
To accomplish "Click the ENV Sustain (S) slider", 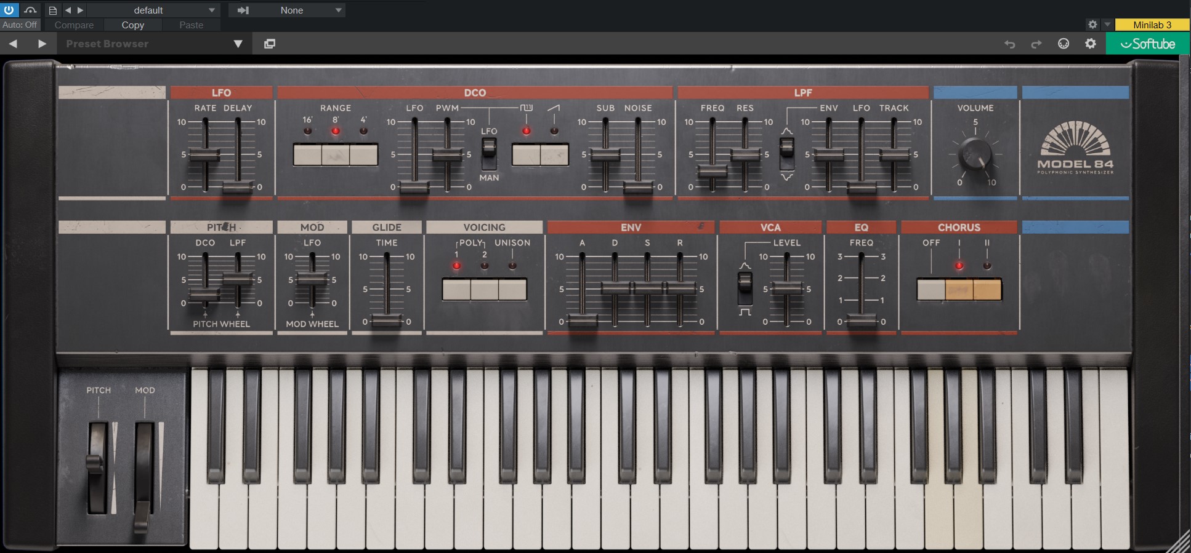I will coord(647,288).
